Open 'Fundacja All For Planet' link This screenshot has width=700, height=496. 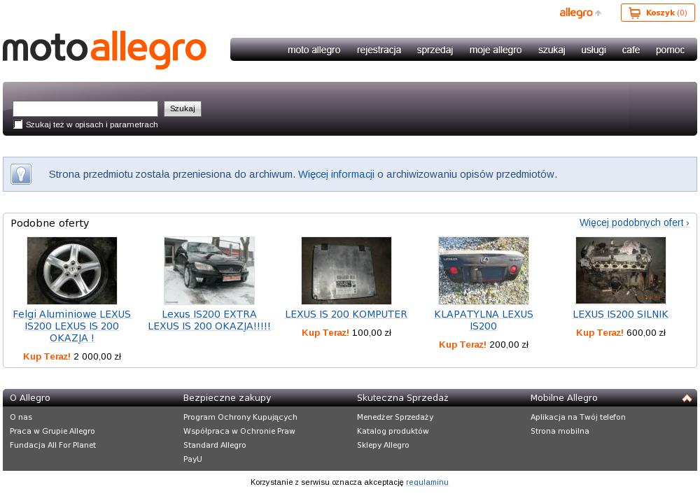(x=52, y=445)
